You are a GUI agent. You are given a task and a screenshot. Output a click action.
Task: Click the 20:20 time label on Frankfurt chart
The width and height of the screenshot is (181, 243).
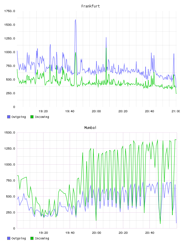coord(123,111)
